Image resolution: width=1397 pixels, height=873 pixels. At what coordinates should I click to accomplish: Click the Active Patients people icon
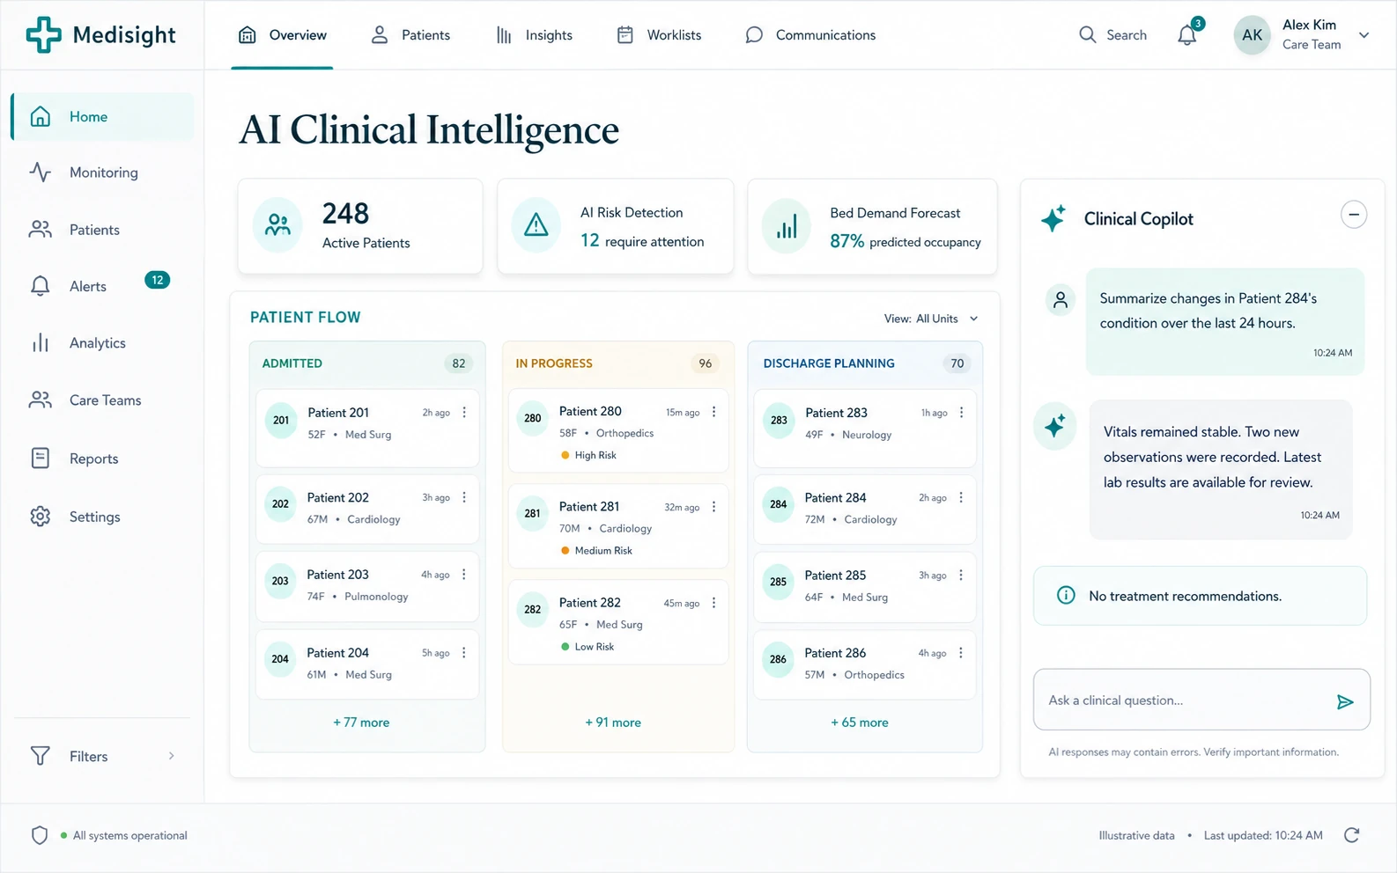click(x=277, y=225)
